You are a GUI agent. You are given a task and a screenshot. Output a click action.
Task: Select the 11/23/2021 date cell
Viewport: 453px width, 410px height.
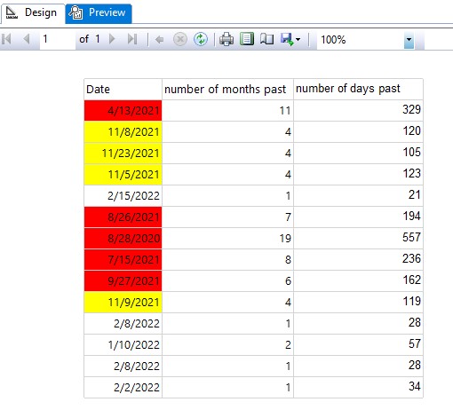(123, 153)
